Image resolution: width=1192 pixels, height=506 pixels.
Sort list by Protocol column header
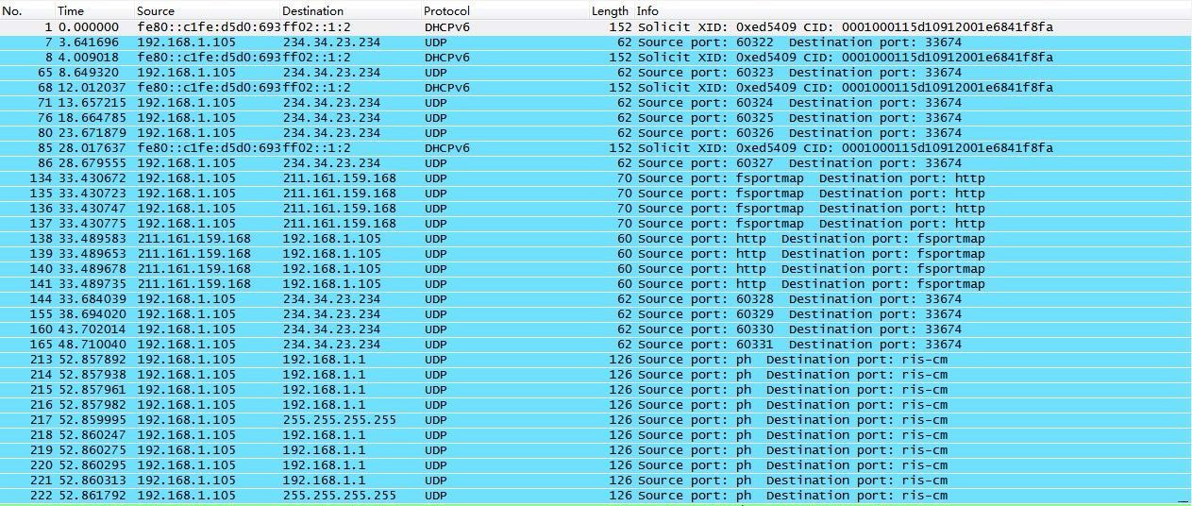pos(447,10)
